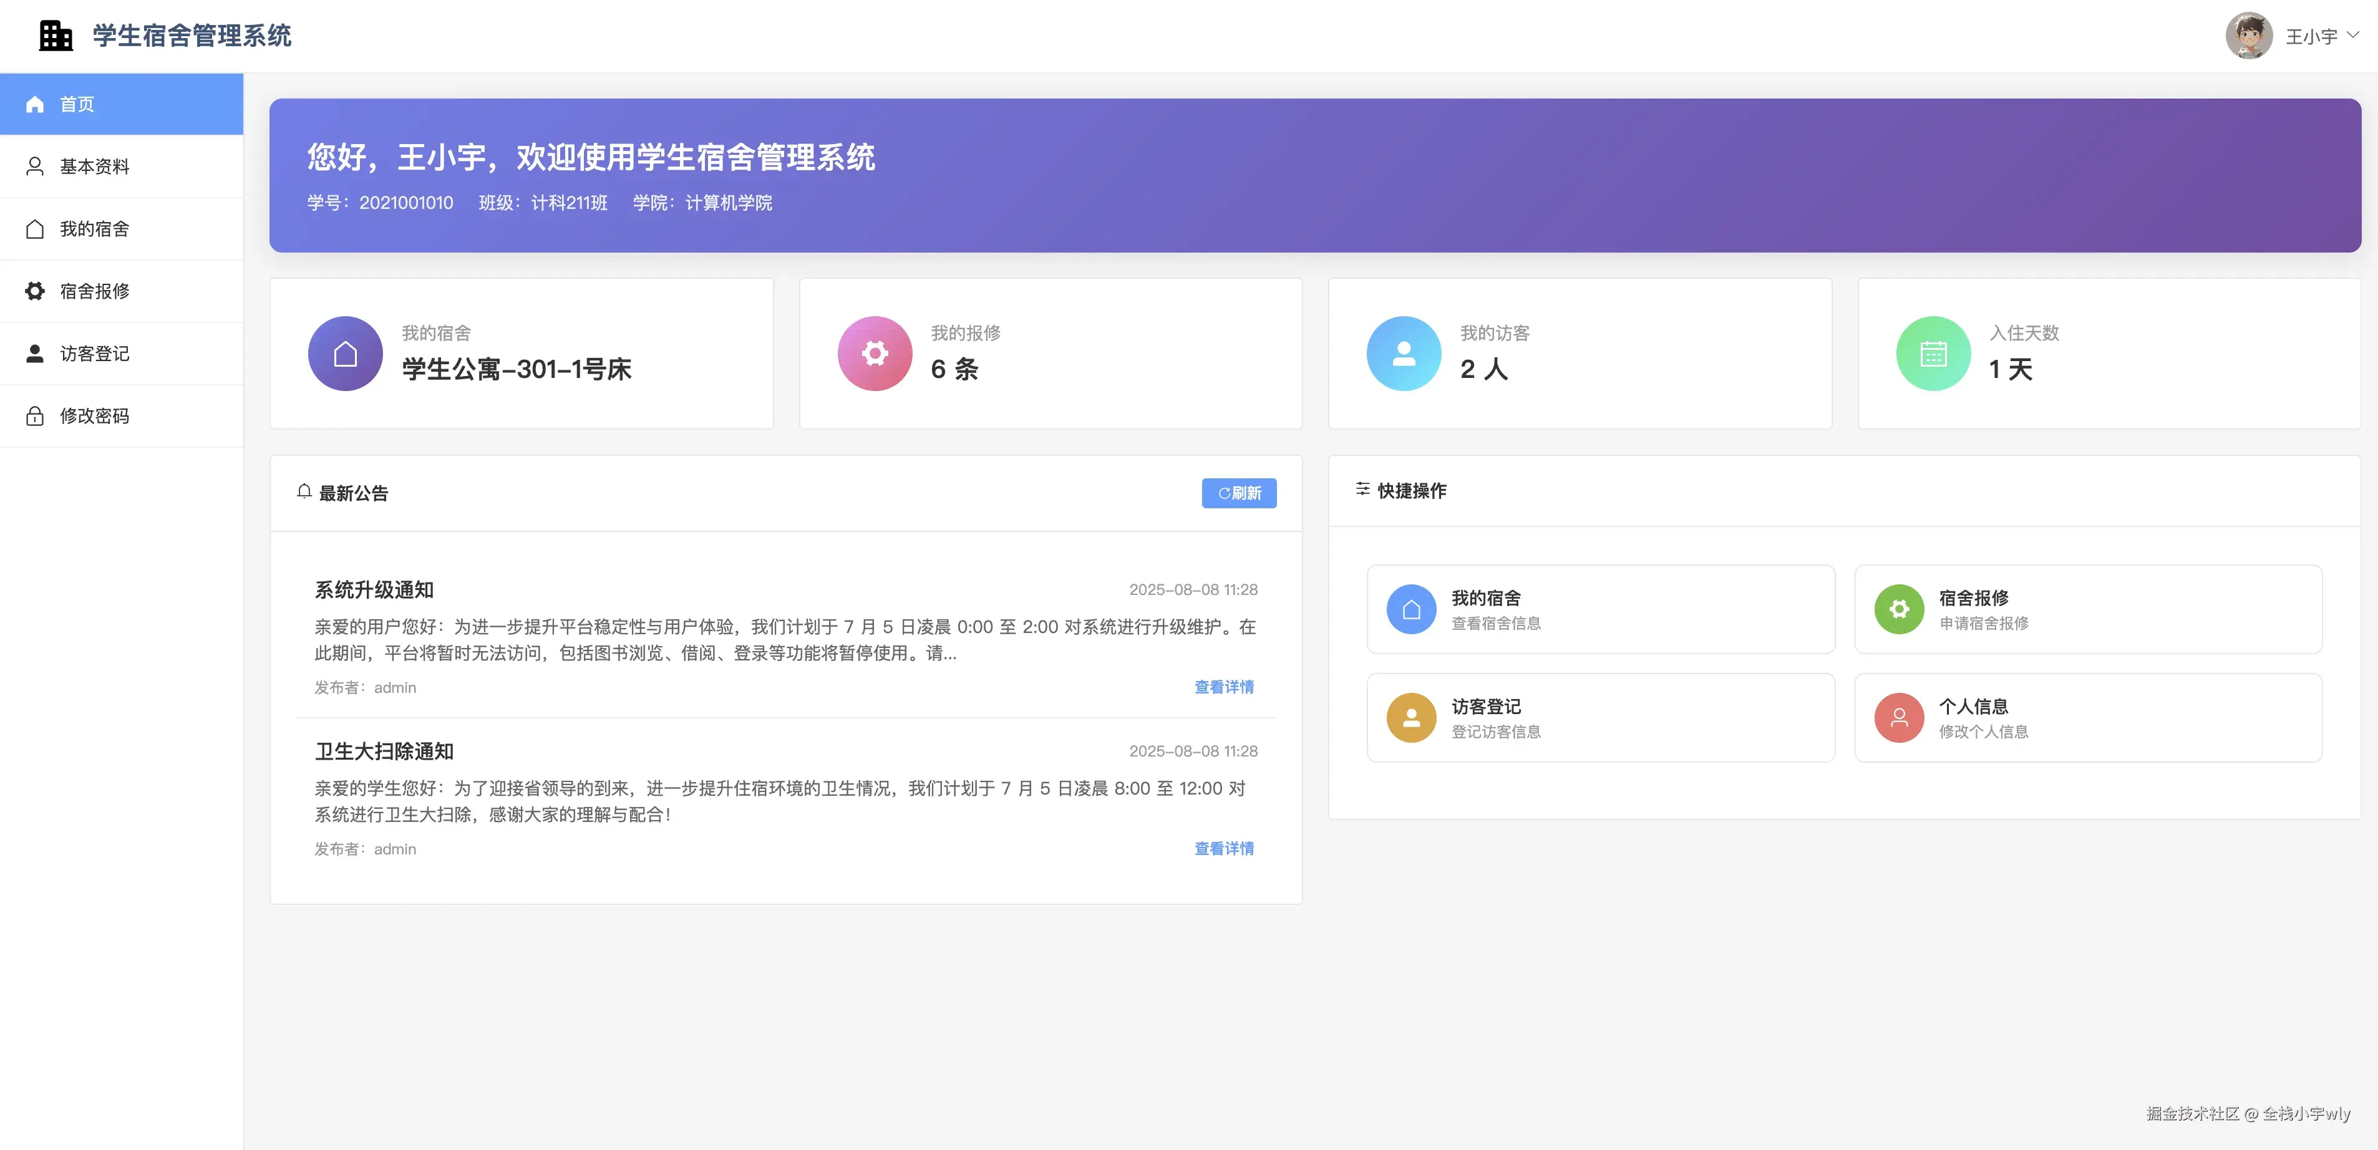Click the green calendar icon in 入住天数 card

pos(1933,354)
